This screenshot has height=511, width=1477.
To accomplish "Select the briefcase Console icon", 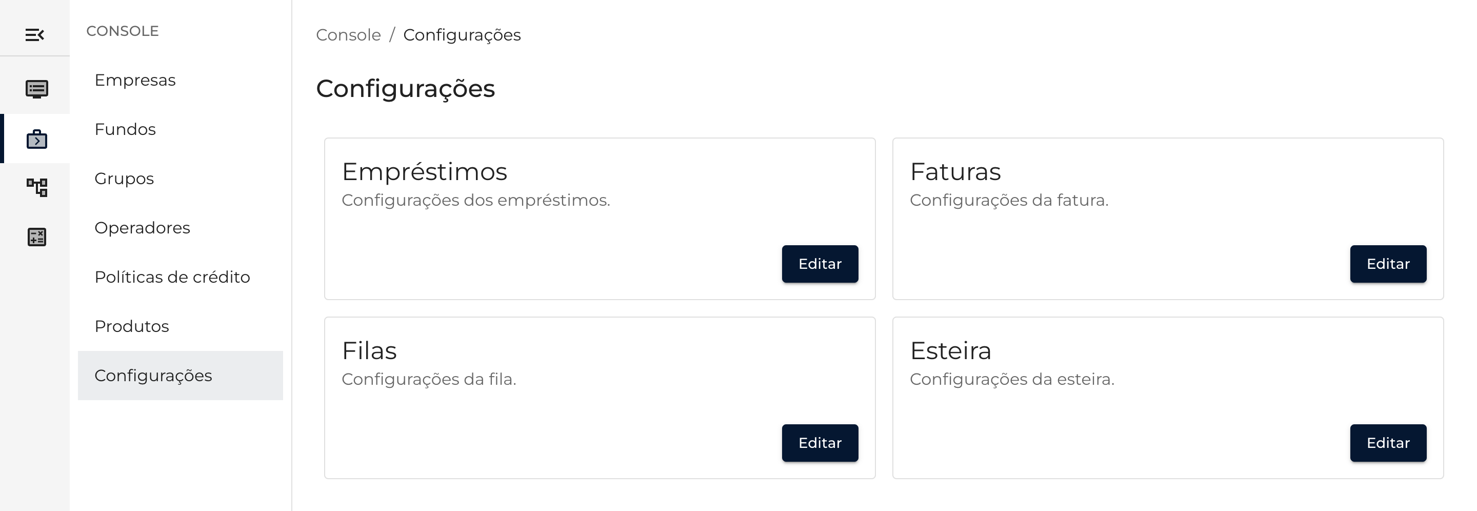I will [x=37, y=140].
